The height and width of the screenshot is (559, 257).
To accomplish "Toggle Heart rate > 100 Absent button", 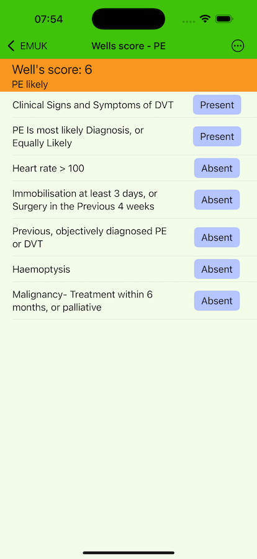I will coord(217,168).
